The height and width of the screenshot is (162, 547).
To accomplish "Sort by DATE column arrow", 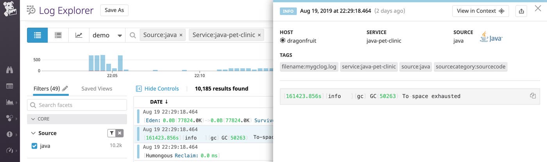I will click(166, 102).
